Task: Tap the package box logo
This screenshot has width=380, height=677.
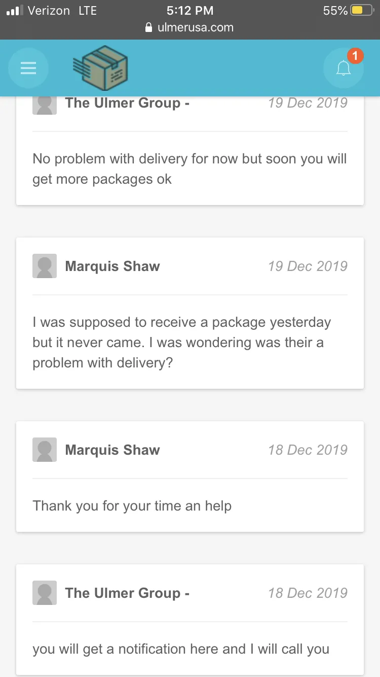Action: [x=100, y=68]
